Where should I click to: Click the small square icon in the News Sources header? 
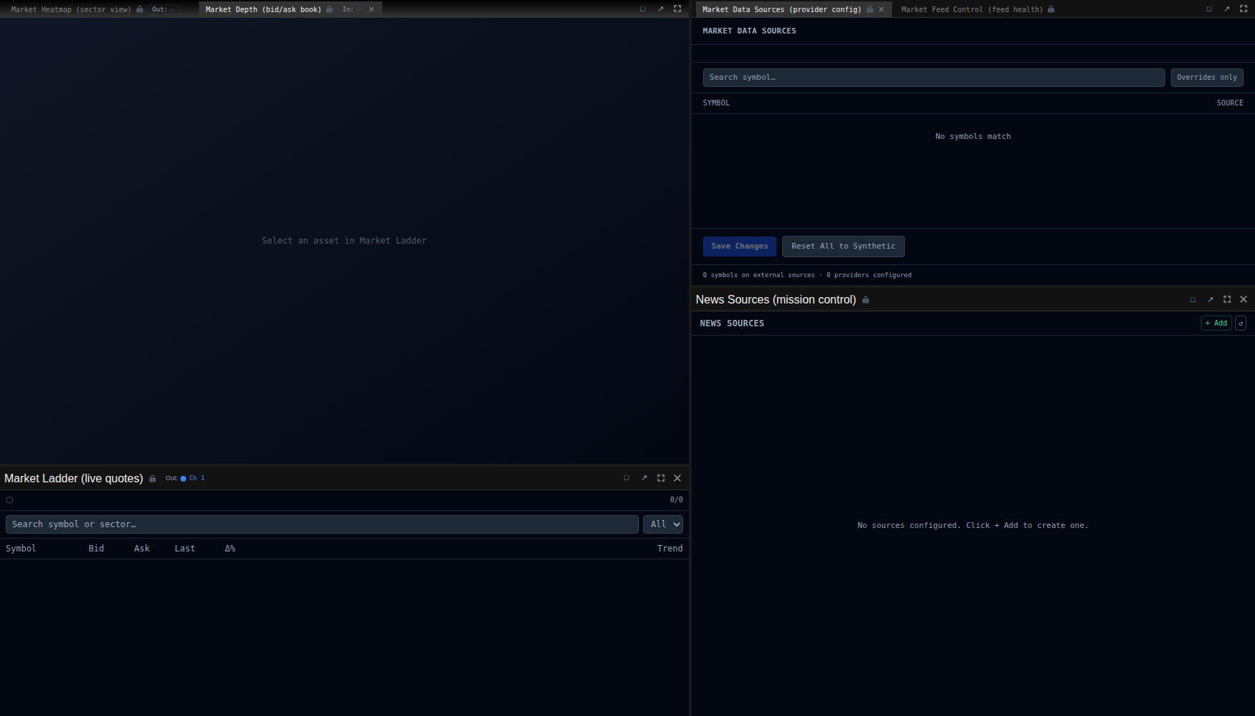pyautogui.click(x=1193, y=299)
